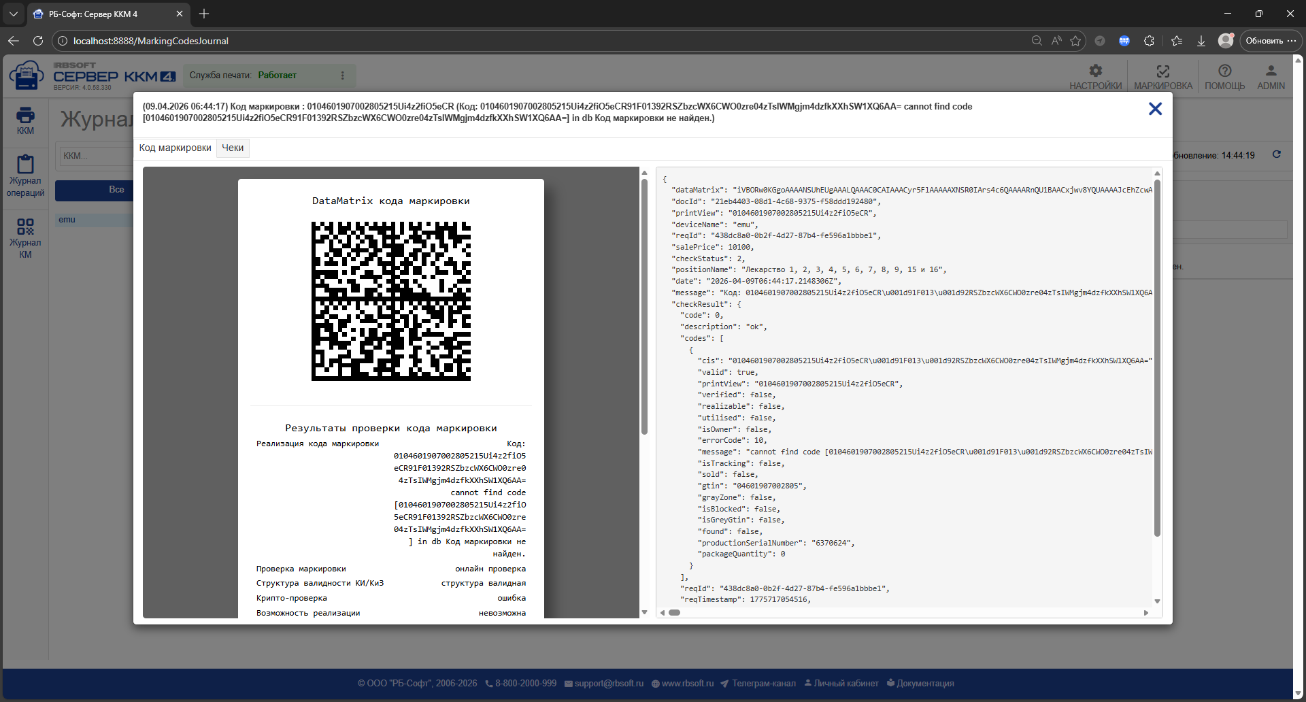Open the www.rbsoft.ru footer link
1306x702 pixels.
pyautogui.click(x=682, y=684)
